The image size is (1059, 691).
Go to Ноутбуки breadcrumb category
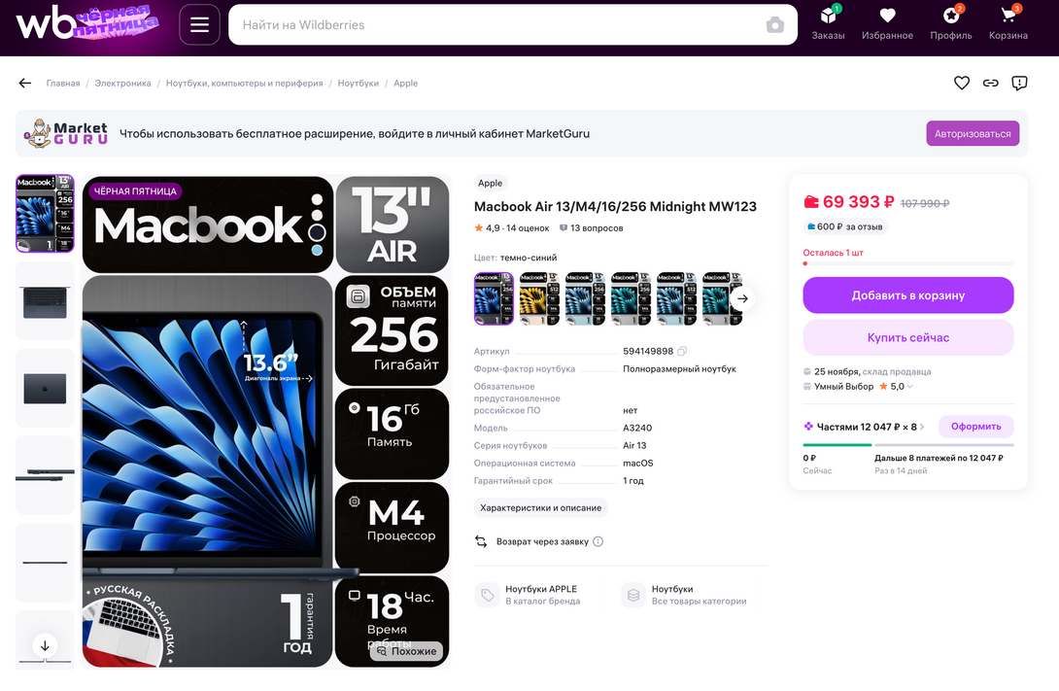tap(358, 84)
